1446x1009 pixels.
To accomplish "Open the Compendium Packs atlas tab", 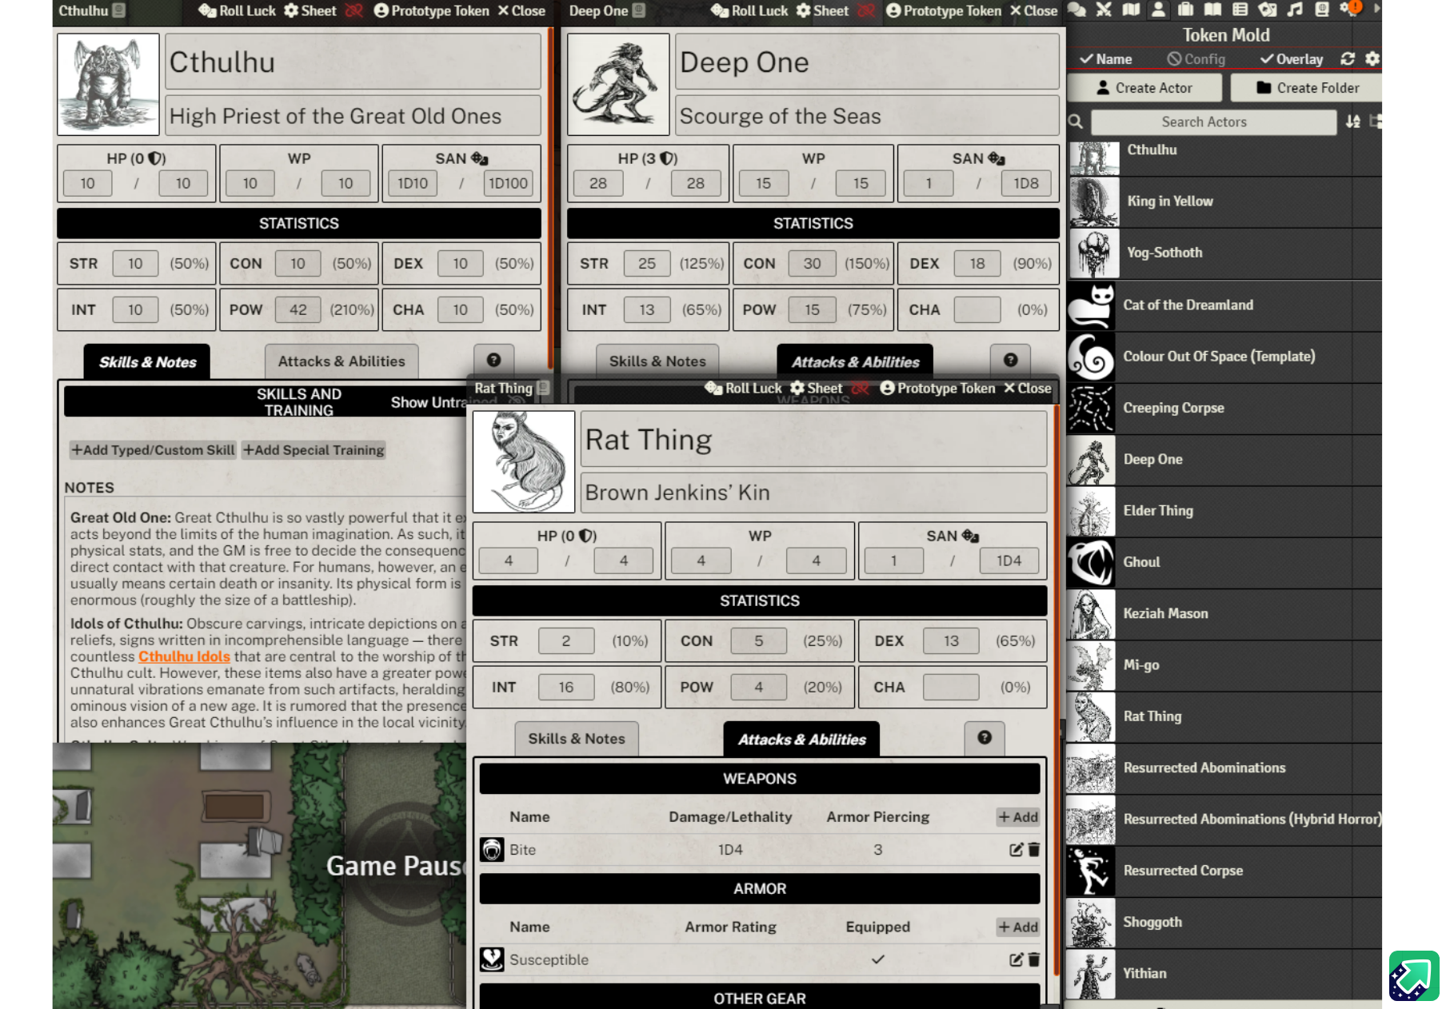I will (x=1322, y=10).
